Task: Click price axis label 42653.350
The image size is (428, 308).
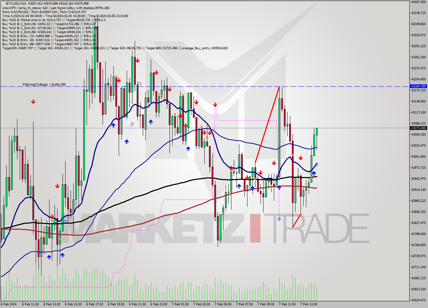Action: pos(418,289)
